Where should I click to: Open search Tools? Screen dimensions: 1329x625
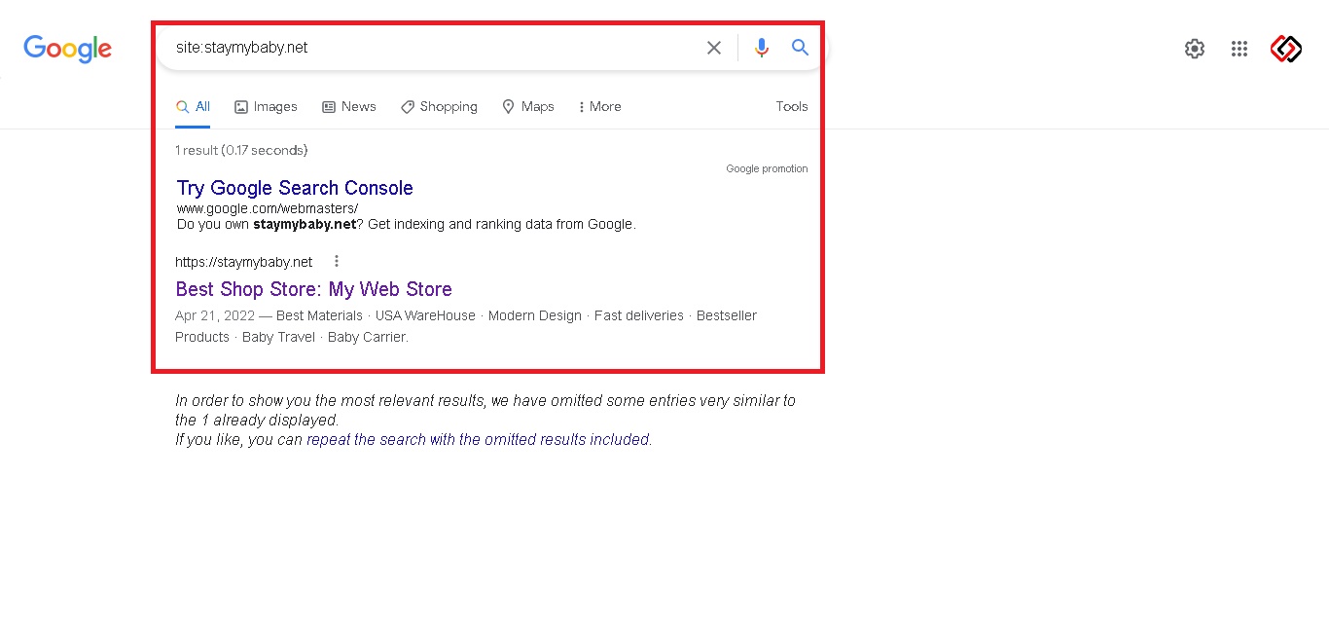pyautogui.click(x=792, y=107)
